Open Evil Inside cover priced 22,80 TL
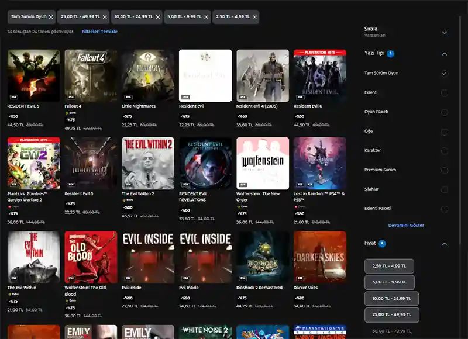Image resolution: width=468 pixels, height=339 pixels. [148, 257]
